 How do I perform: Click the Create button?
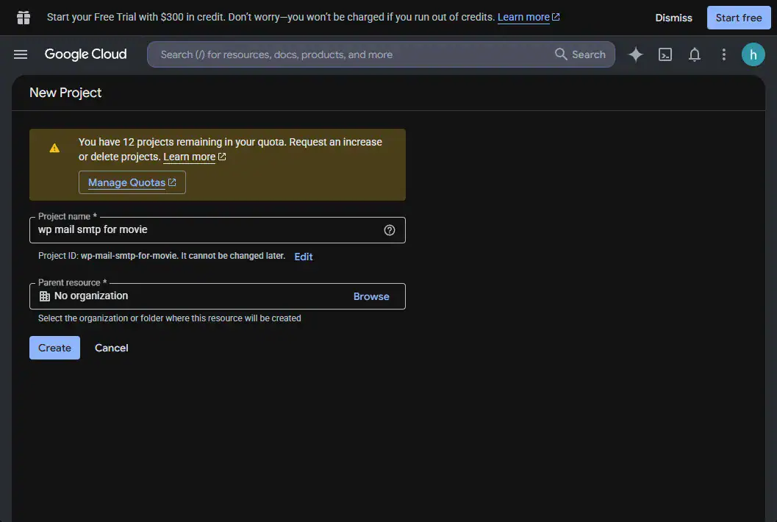(x=54, y=348)
